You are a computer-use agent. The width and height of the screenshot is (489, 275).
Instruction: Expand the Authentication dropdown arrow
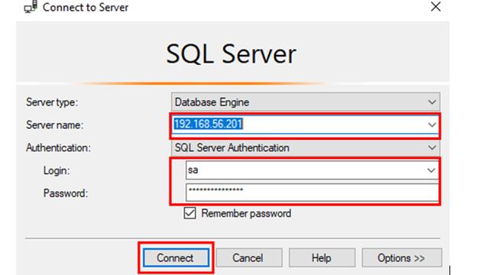[x=432, y=147]
